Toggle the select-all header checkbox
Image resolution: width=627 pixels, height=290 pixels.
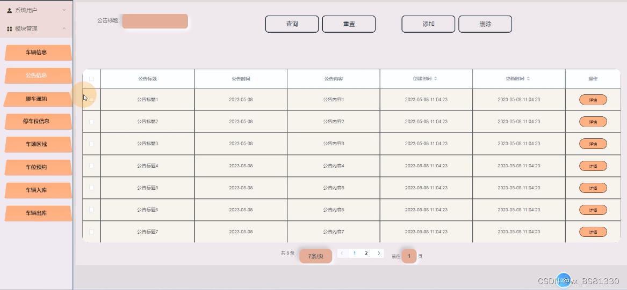coord(91,79)
